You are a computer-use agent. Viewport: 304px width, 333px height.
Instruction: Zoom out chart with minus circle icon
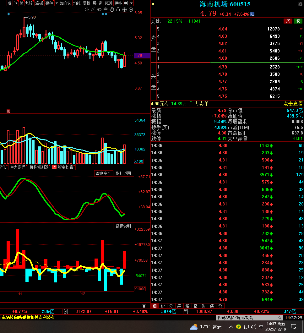coord(131,9)
